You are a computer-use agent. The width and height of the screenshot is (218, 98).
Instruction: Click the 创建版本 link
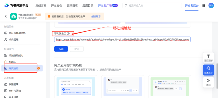[x=96, y=16]
